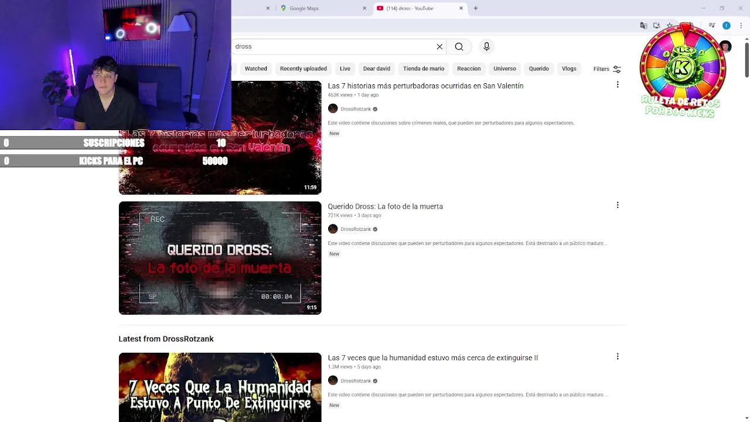Click channel avatar of La foto de la muerta
750x422 pixels.
(333, 229)
